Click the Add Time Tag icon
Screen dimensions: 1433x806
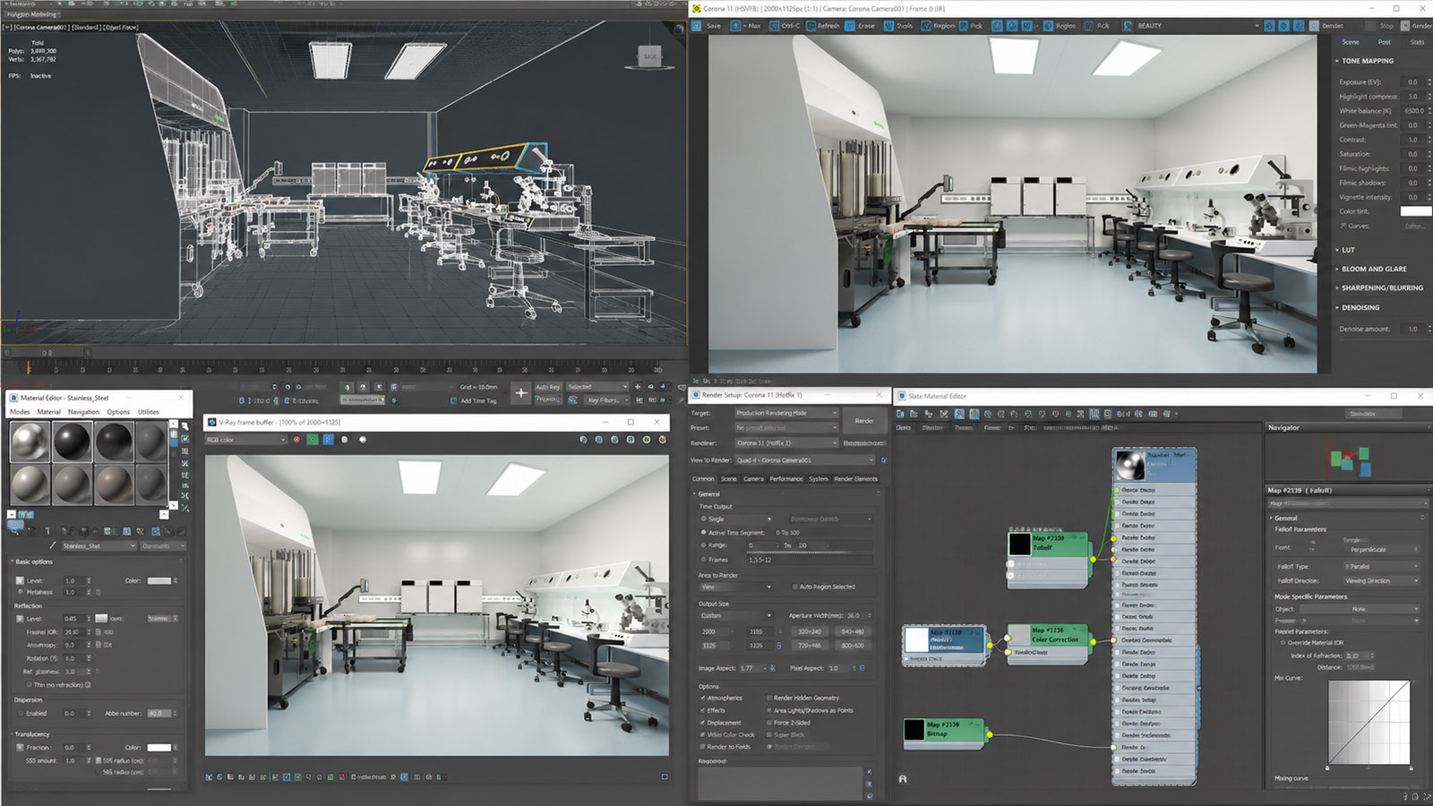point(454,400)
